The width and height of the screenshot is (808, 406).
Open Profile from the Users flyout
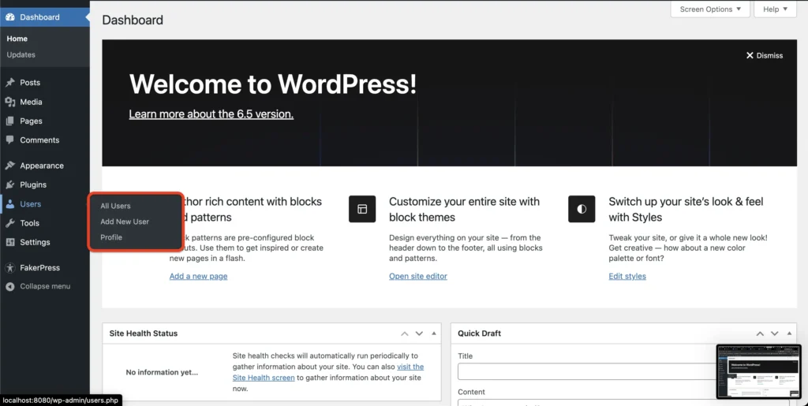[111, 237]
